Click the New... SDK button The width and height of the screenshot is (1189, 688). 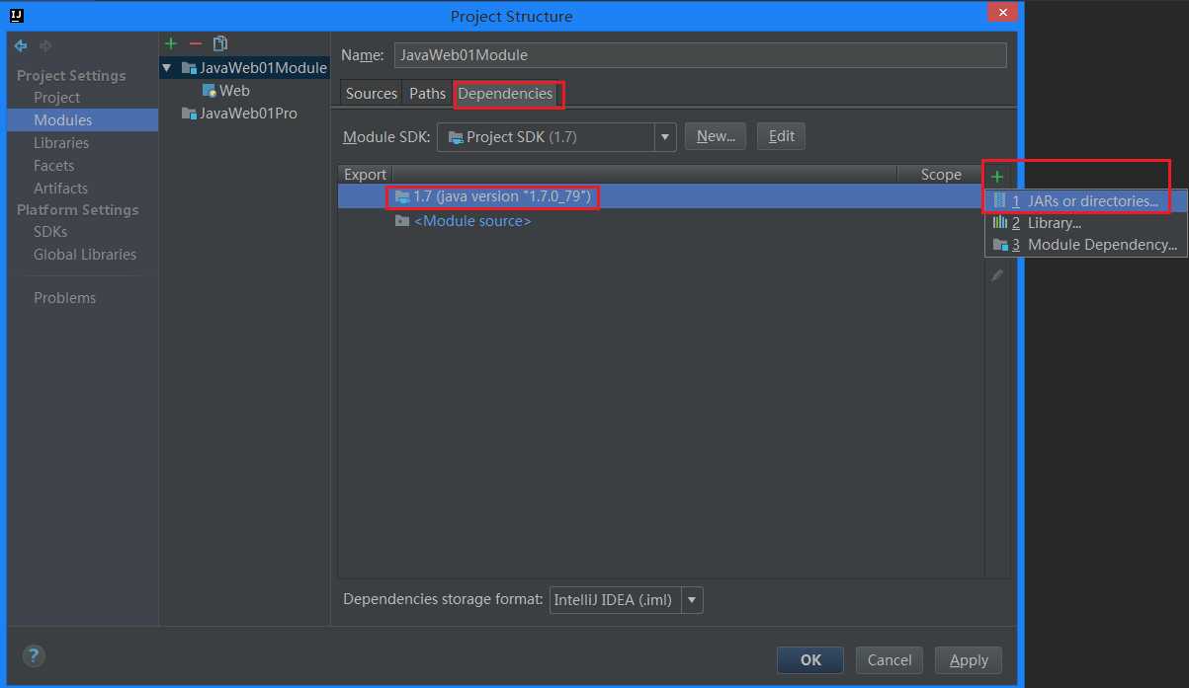point(716,136)
